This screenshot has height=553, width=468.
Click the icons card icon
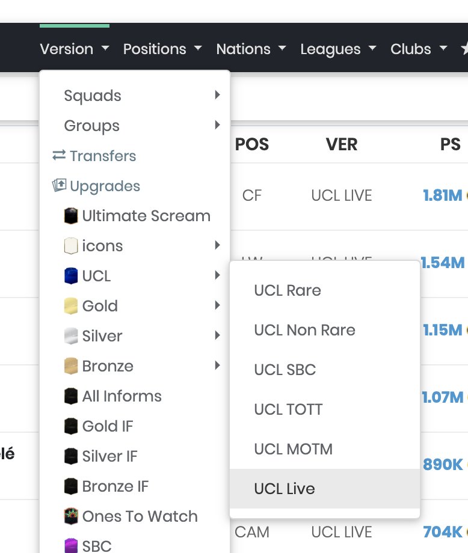pyautogui.click(x=71, y=246)
